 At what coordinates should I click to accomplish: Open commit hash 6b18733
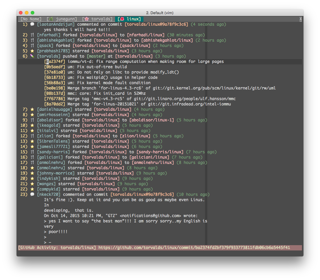(x=55, y=77)
